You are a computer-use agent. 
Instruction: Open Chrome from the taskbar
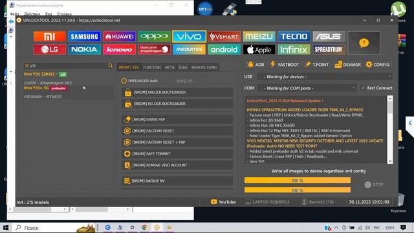pyautogui.click(x=144, y=227)
